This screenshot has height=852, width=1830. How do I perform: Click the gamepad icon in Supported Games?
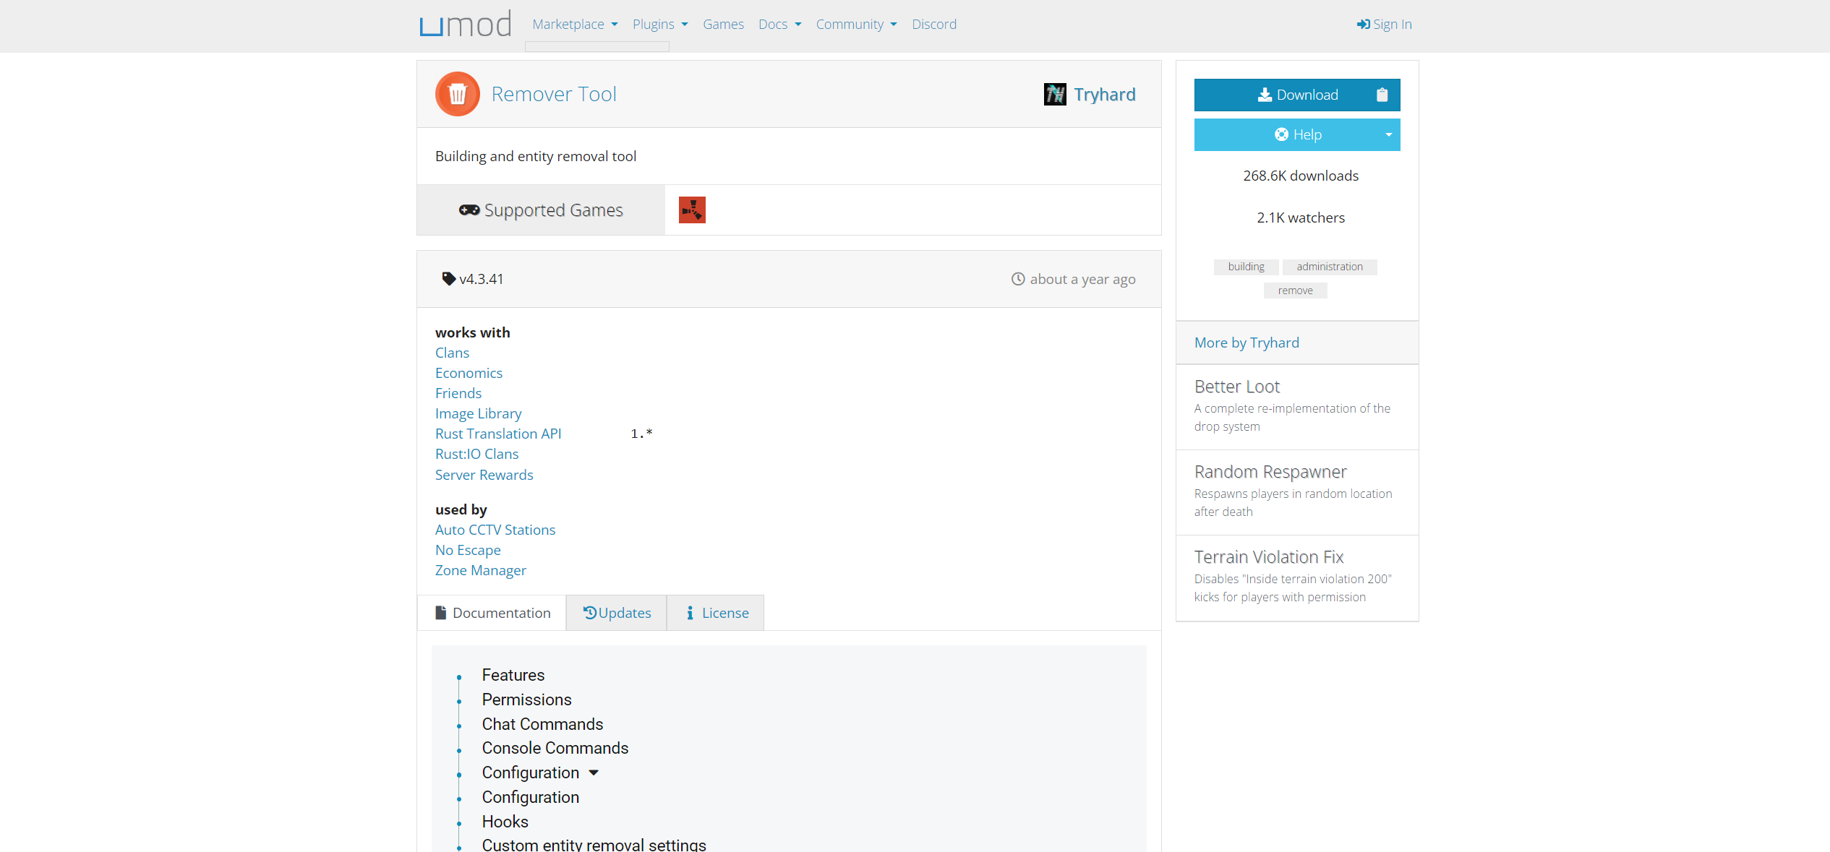coord(469,210)
